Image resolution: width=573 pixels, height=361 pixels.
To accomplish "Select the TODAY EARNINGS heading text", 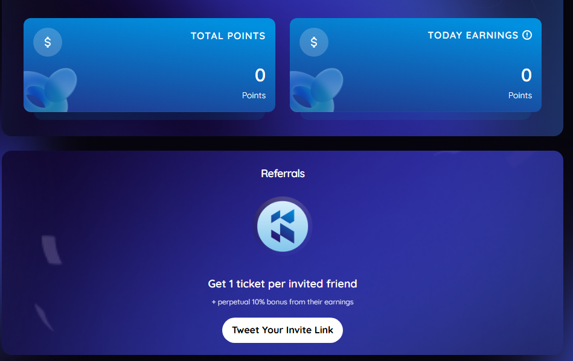I will click(x=473, y=35).
